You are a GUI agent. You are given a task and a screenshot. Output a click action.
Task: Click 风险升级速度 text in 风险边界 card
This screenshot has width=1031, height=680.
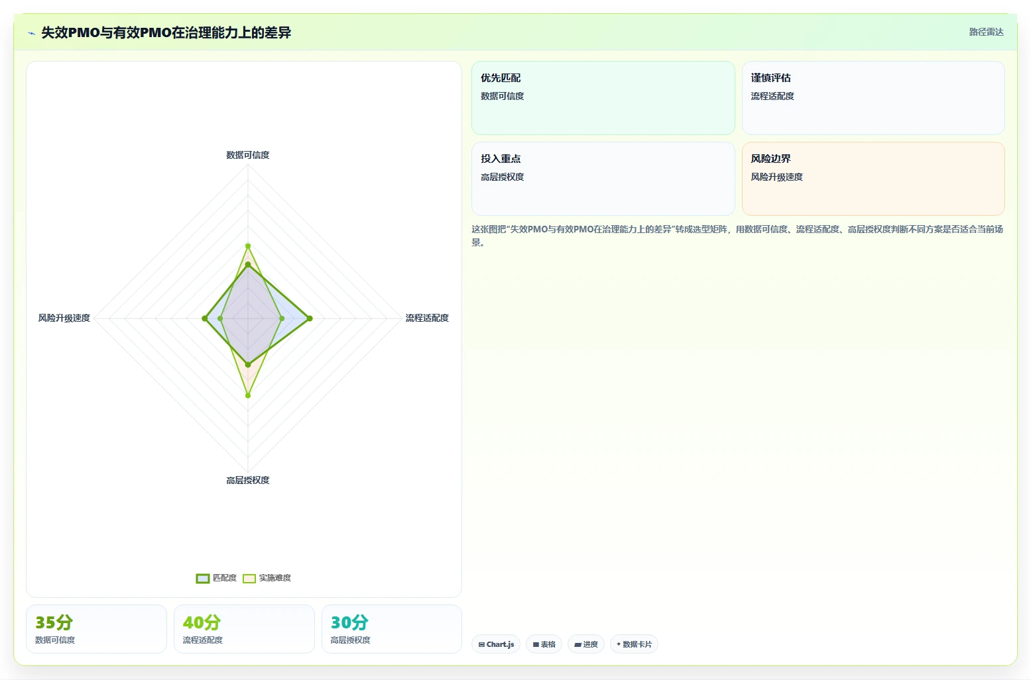click(777, 177)
